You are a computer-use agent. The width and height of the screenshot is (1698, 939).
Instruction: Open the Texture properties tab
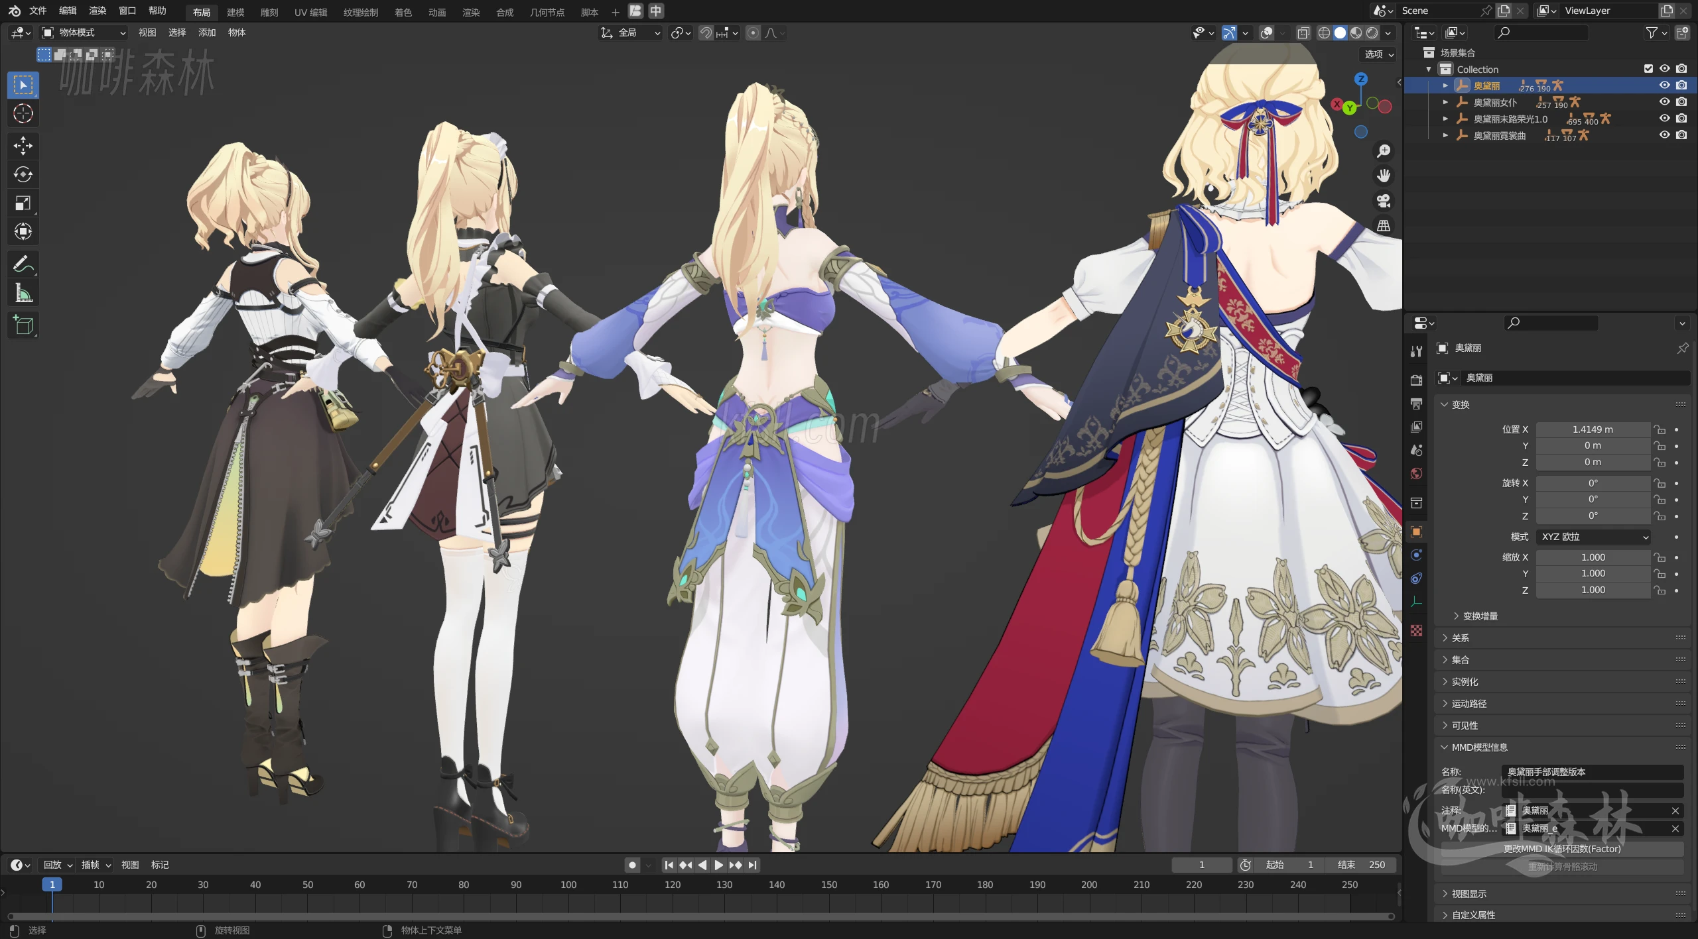pyautogui.click(x=1416, y=630)
